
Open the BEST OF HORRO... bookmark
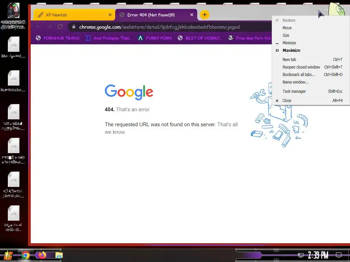click(200, 38)
